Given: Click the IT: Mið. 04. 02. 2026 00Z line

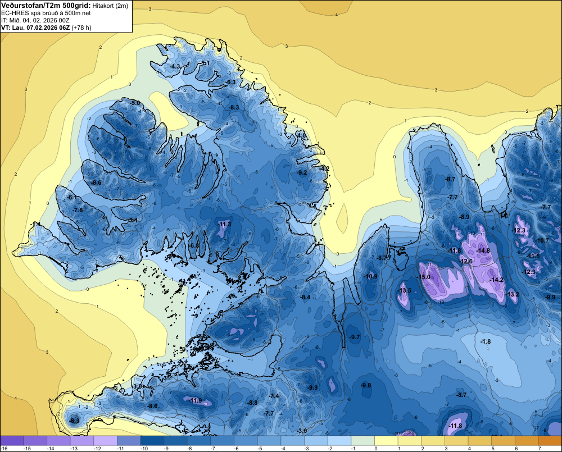Looking at the screenshot, I should 35,20.
